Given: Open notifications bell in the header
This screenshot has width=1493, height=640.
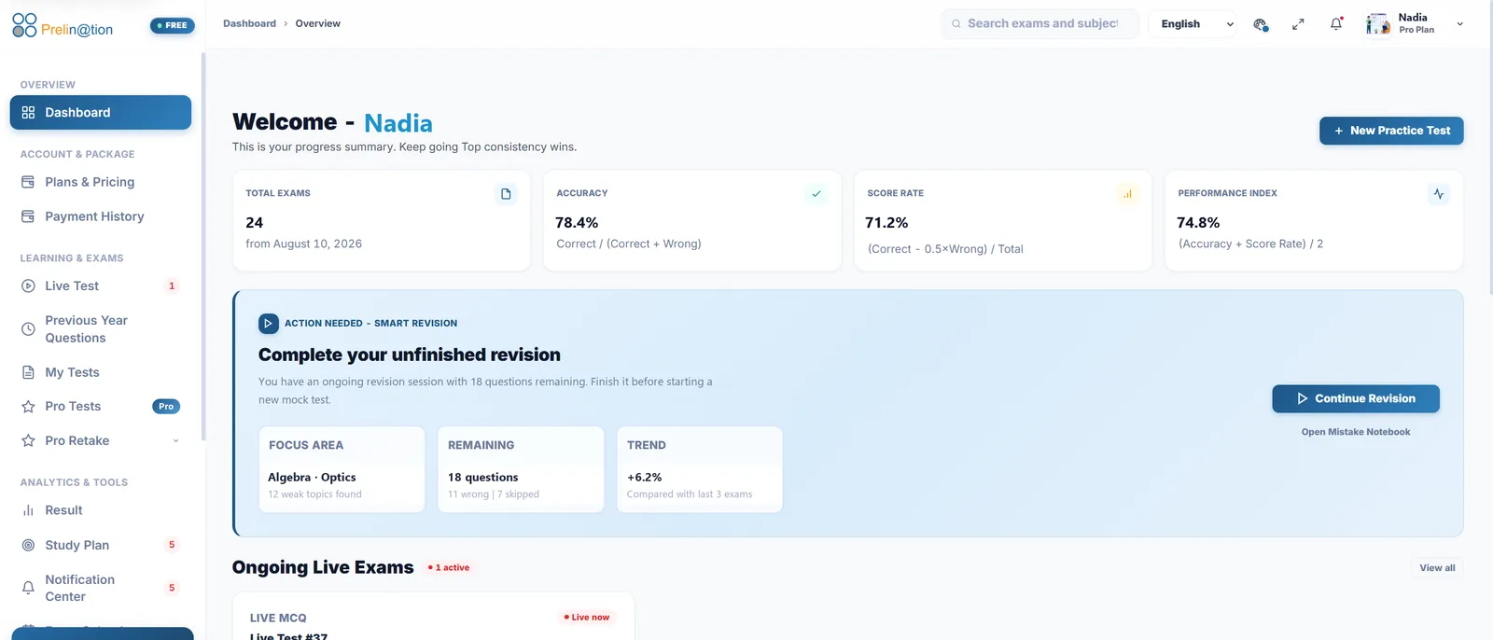Looking at the screenshot, I should click(1336, 24).
